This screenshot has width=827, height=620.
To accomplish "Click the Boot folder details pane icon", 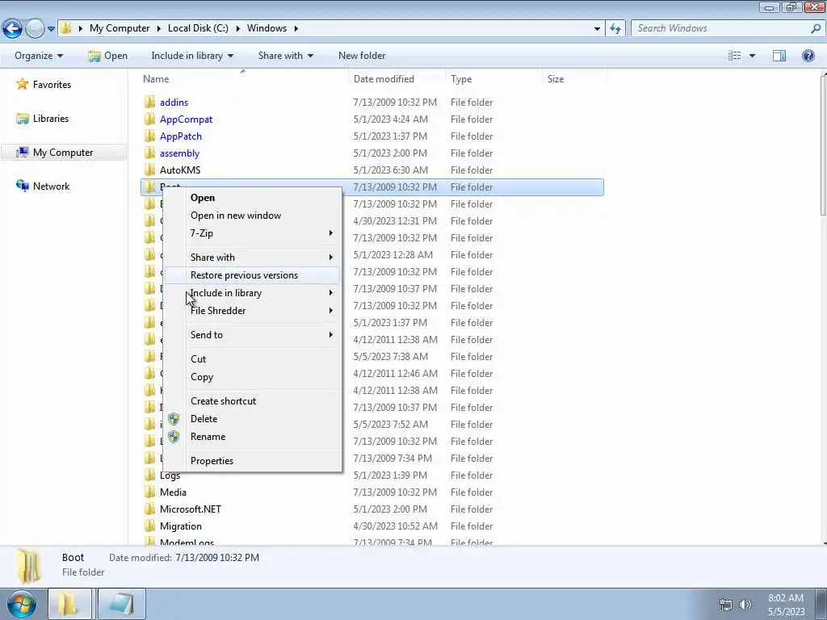I will (x=28, y=566).
